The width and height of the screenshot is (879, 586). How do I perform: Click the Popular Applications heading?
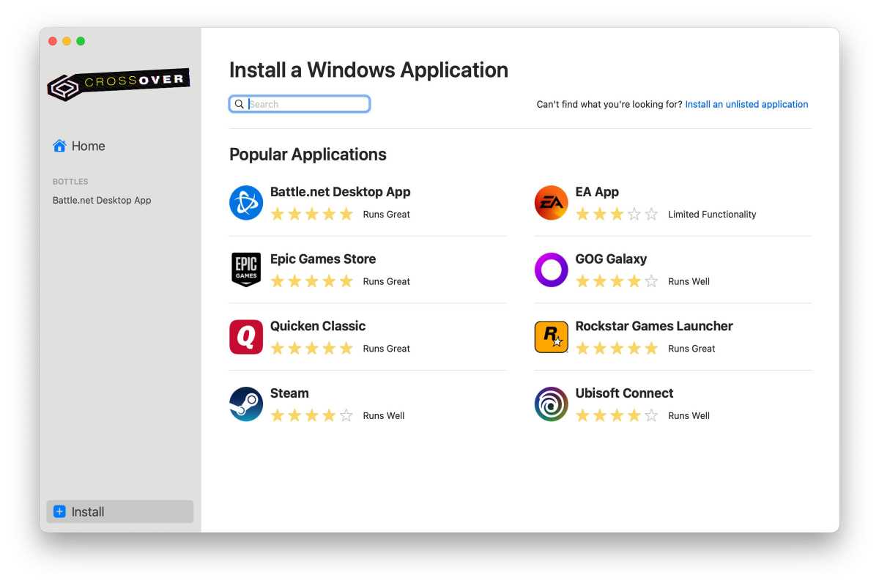(x=308, y=155)
